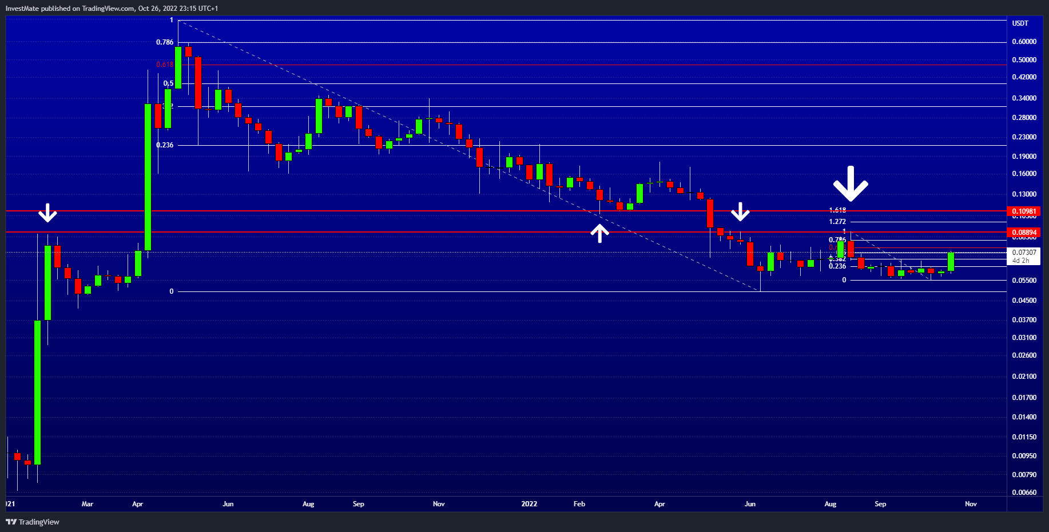Select the 0.42000 price axis label

tap(1024, 77)
